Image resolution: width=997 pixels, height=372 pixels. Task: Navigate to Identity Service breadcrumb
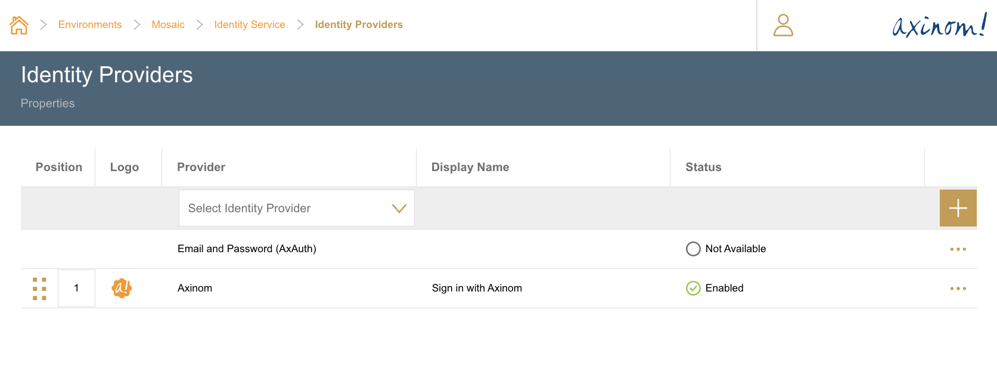pyautogui.click(x=249, y=24)
